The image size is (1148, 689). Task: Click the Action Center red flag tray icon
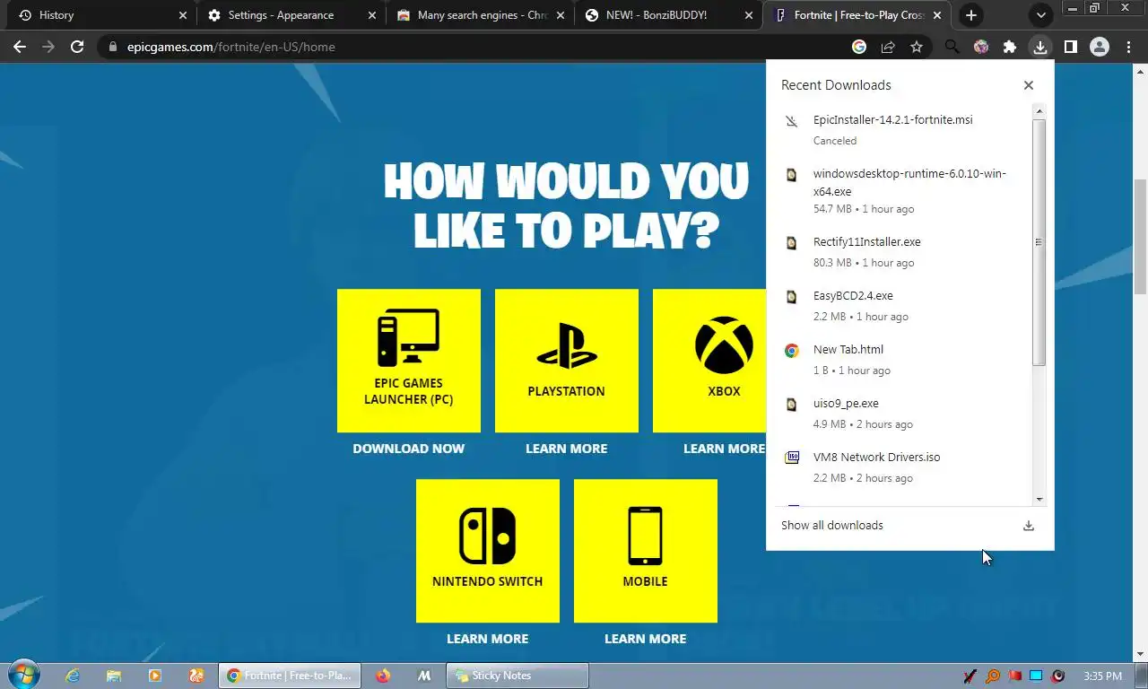(x=1014, y=676)
